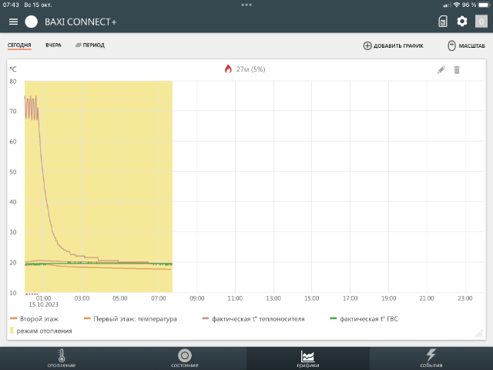The image size is (493, 370).
Task: Open the hamburger menu
Action: [13, 22]
